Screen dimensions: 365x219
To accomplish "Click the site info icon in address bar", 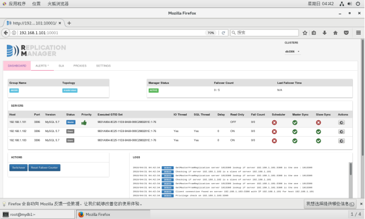I will (x=14, y=33).
